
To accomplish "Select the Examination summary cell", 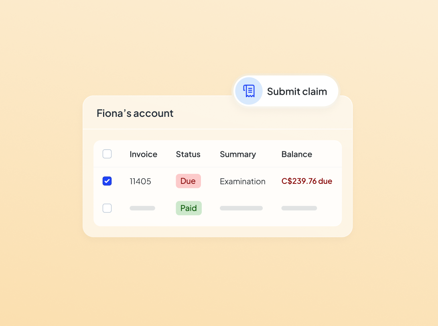I will pos(243,181).
